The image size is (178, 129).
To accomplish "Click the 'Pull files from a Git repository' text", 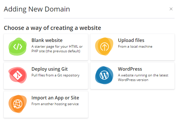I will pyautogui.click(x=55, y=75).
